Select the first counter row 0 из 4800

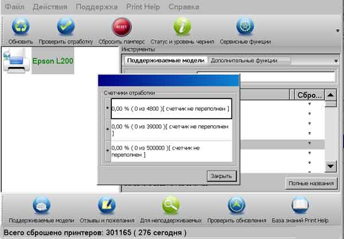(171, 108)
